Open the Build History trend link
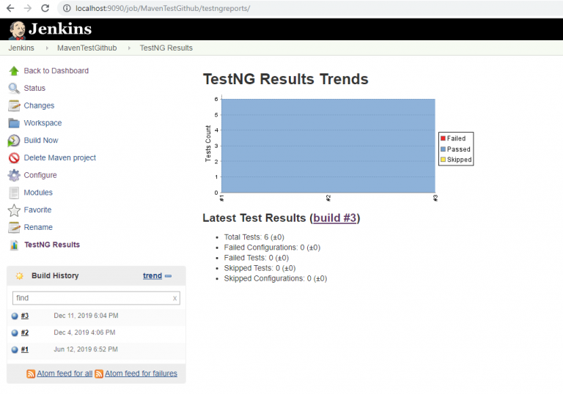The height and width of the screenshot is (394, 563). [x=152, y=275]
